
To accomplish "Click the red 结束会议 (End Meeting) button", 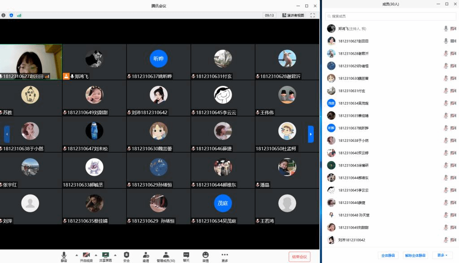I will click(299, 257).
